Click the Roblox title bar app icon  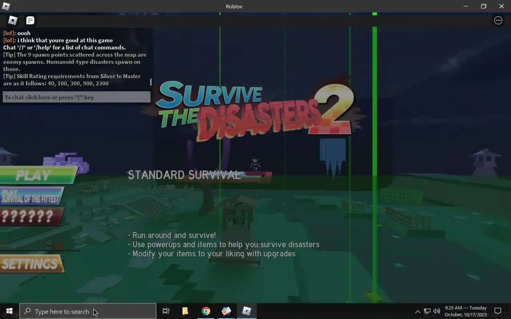[x=6, y=6]
